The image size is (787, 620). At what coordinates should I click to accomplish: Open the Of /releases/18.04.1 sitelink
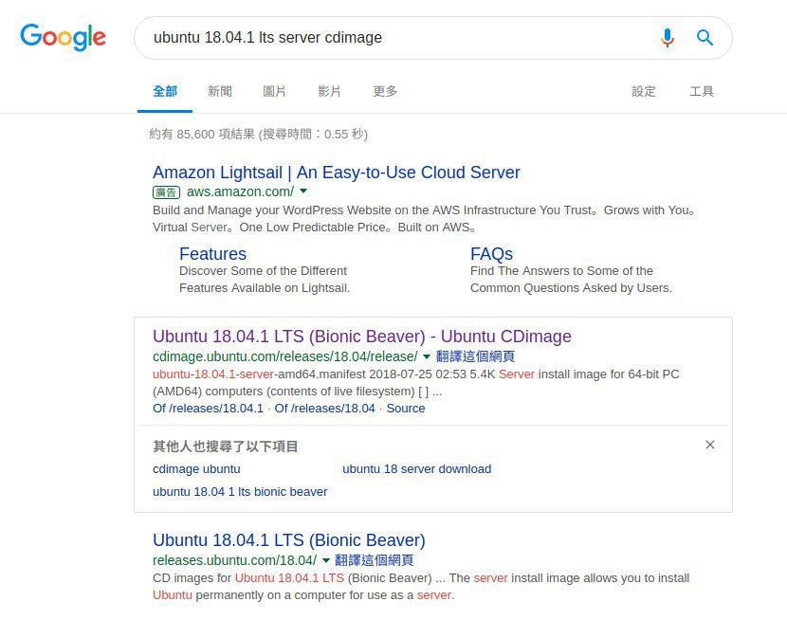(x=208, y=409)
